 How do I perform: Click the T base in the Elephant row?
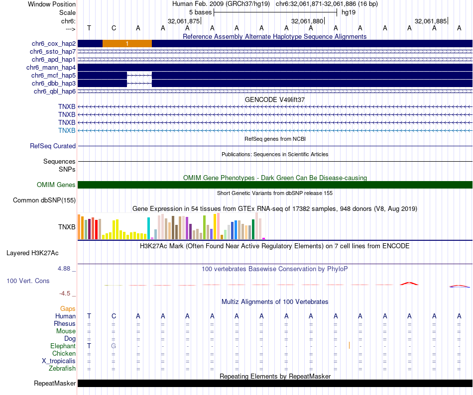click(x=89, y=346)
